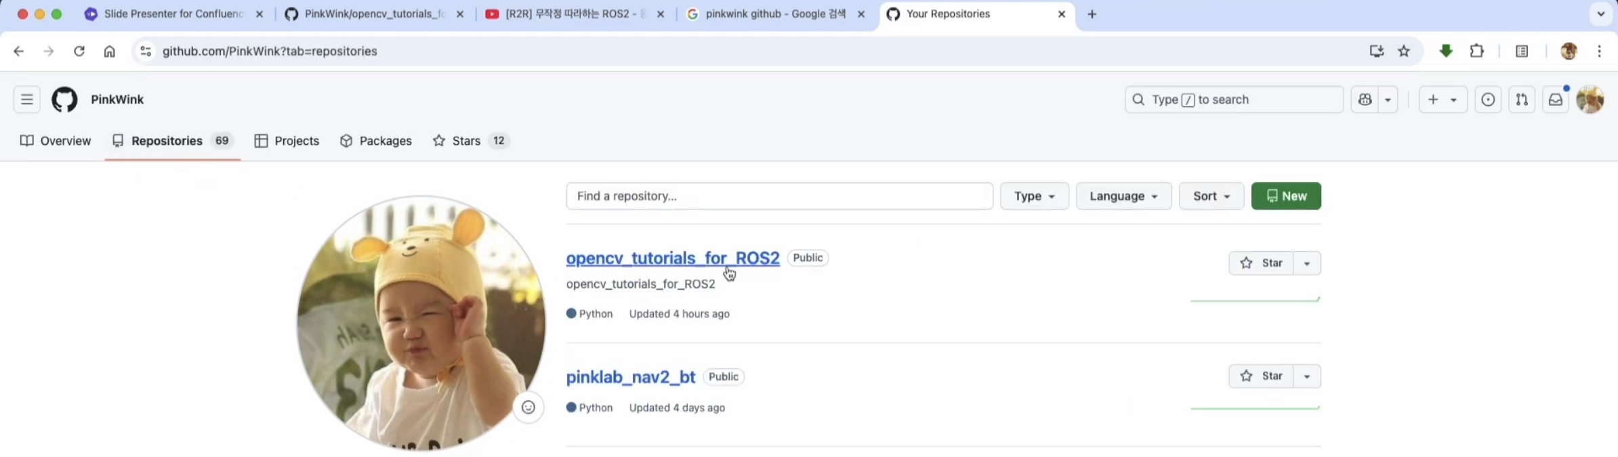
Task: Click the install app icon in address bar
Action: (x=1376, y=51)
